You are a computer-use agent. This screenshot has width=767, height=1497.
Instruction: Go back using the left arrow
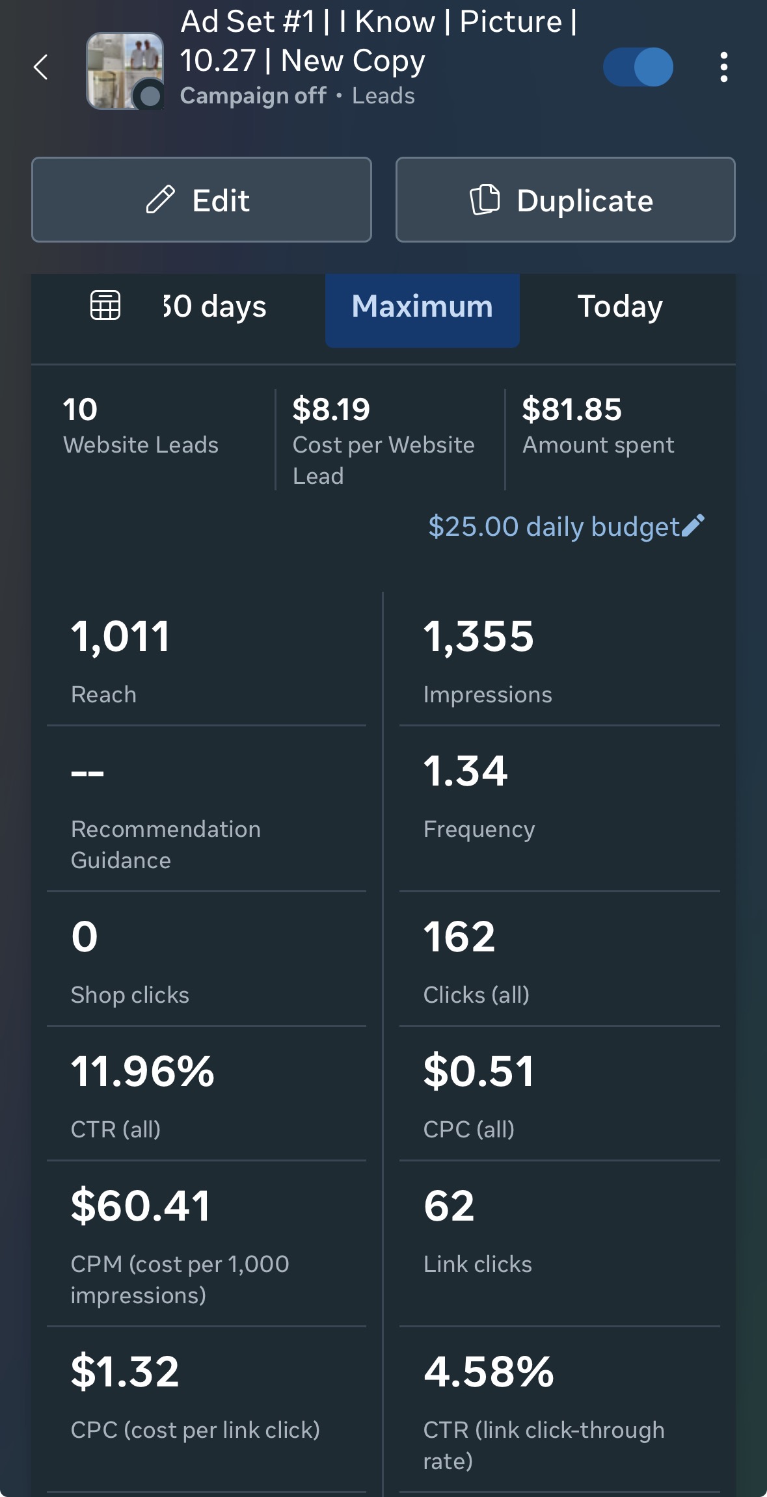(41, 67)
